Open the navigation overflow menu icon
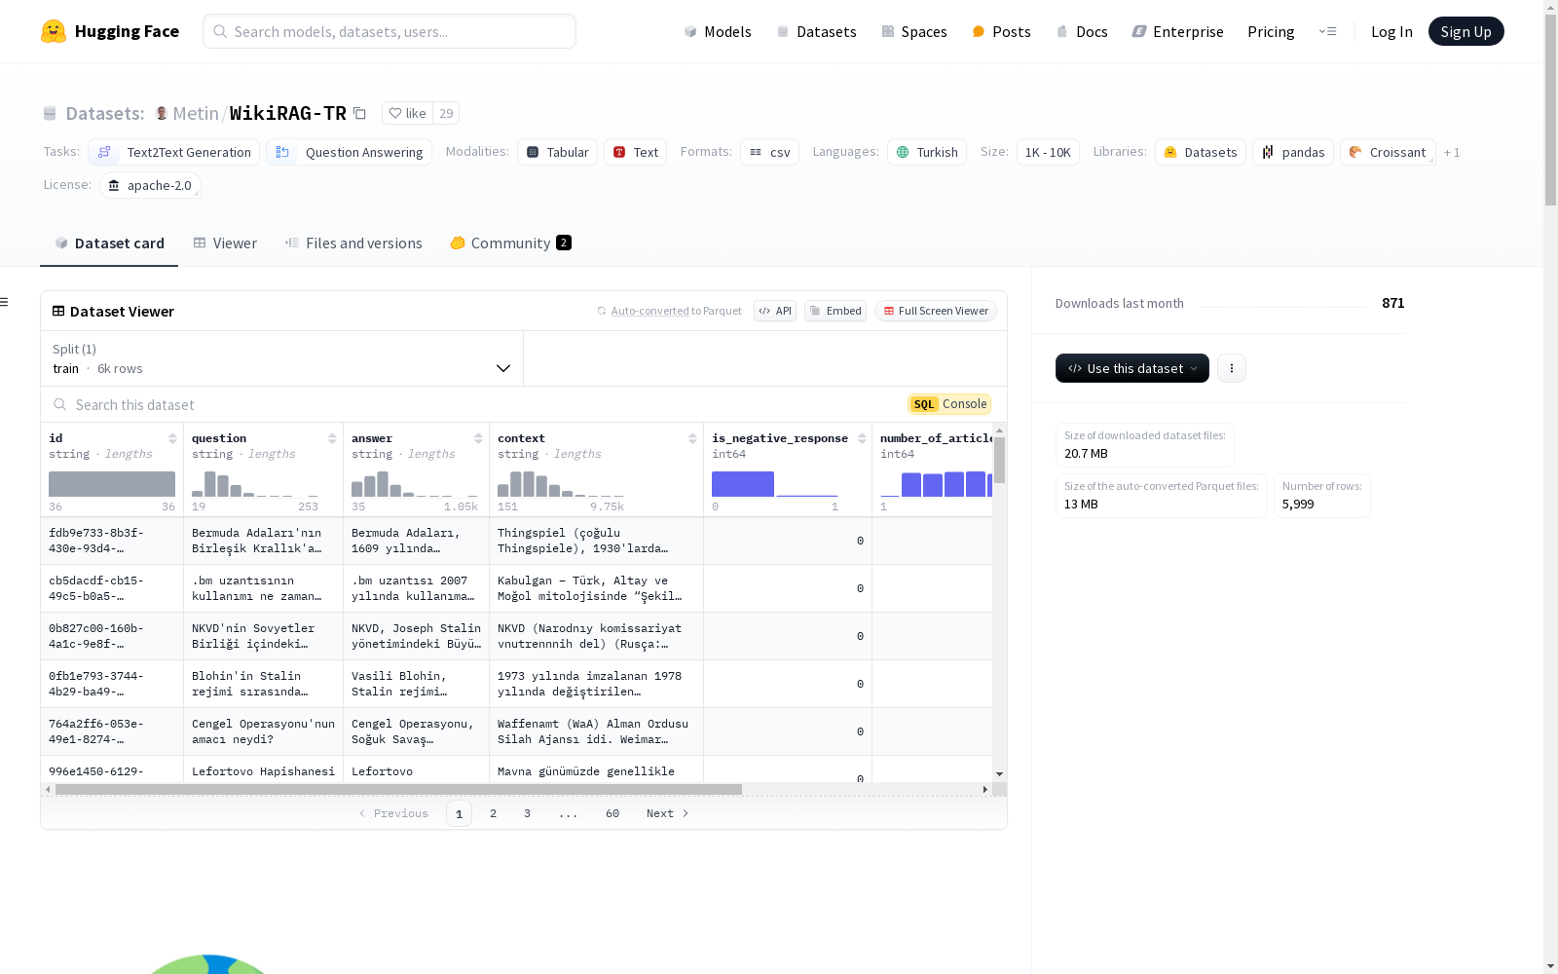1558x974 pixels. tap(1327, 31)
